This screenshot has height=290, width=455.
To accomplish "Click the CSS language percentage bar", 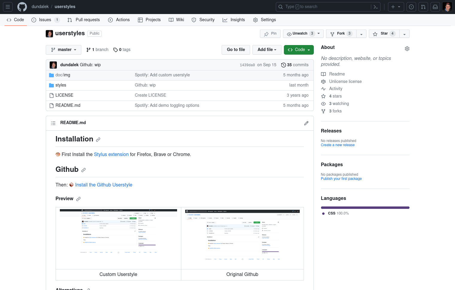I will 365,208.
